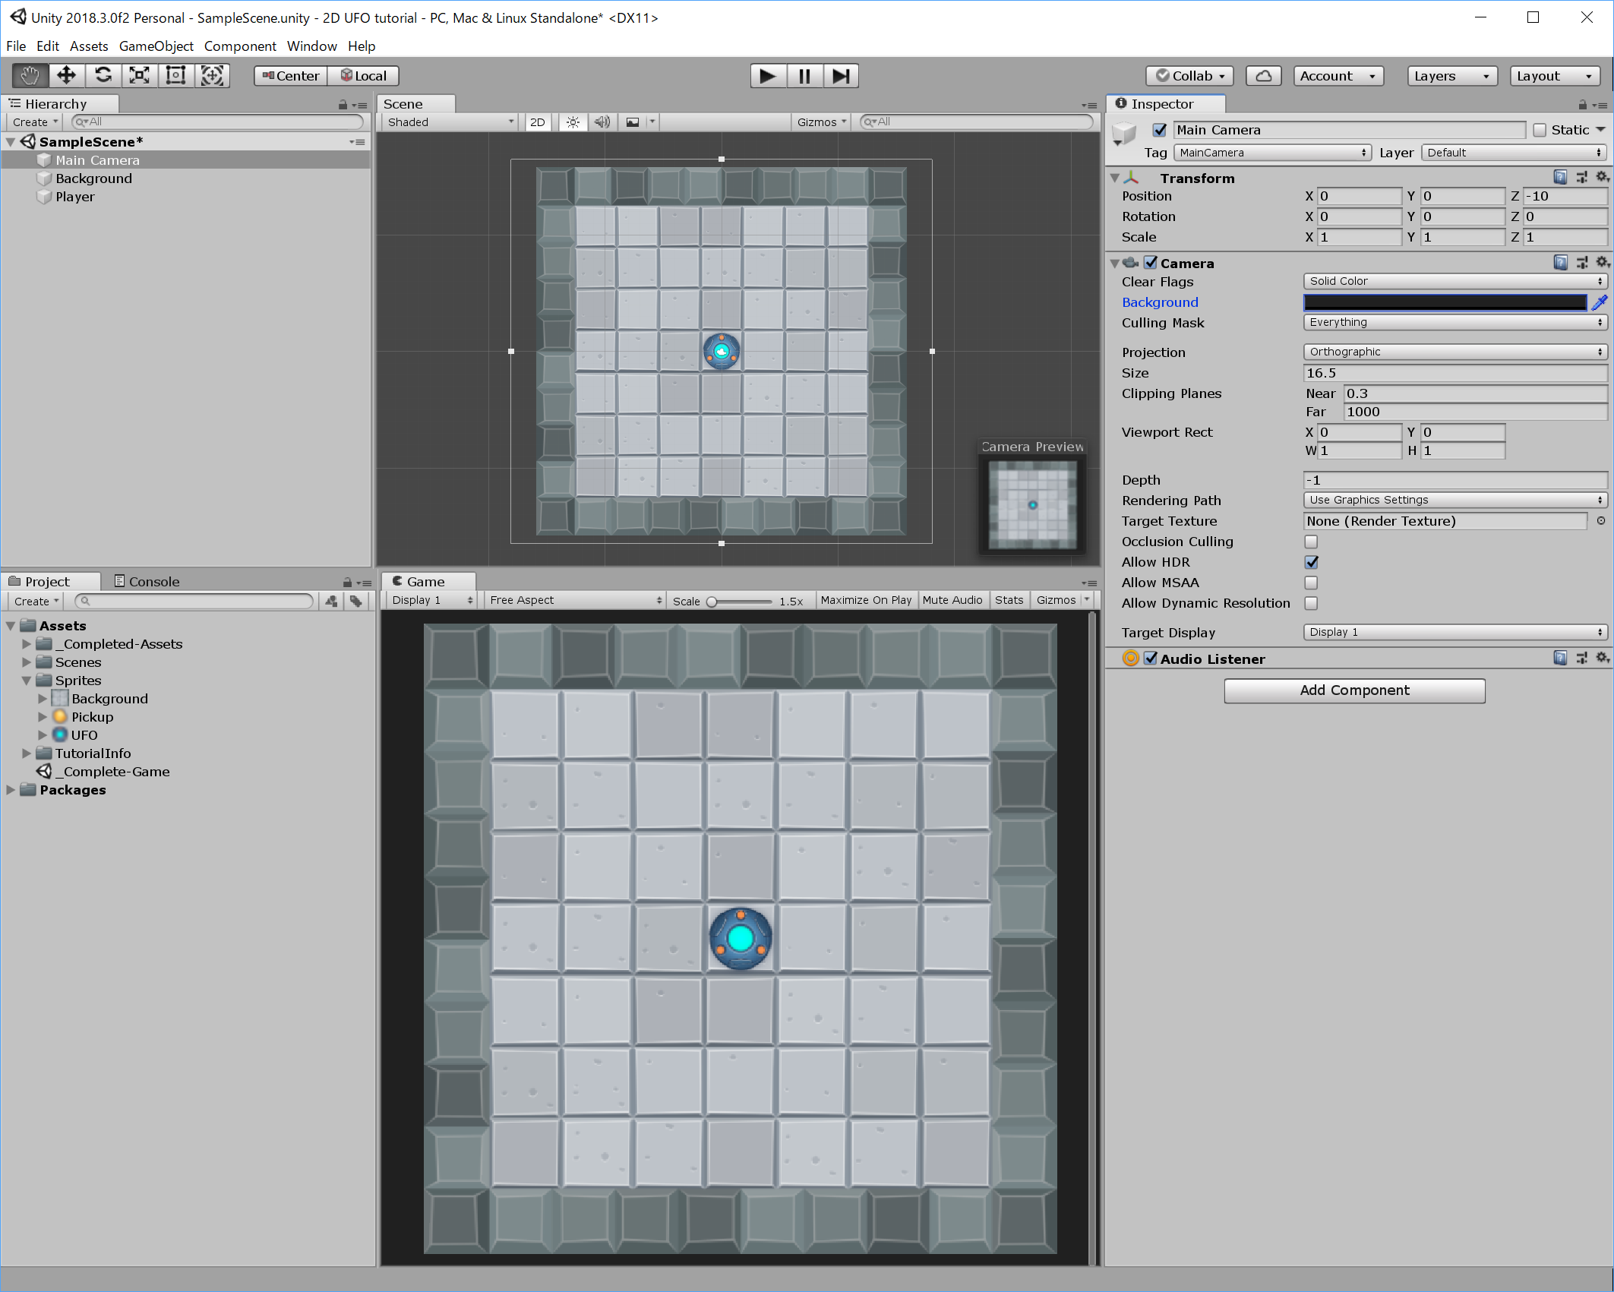
Task: Click the camera Background color swatch
Action: click(1444, 302)
